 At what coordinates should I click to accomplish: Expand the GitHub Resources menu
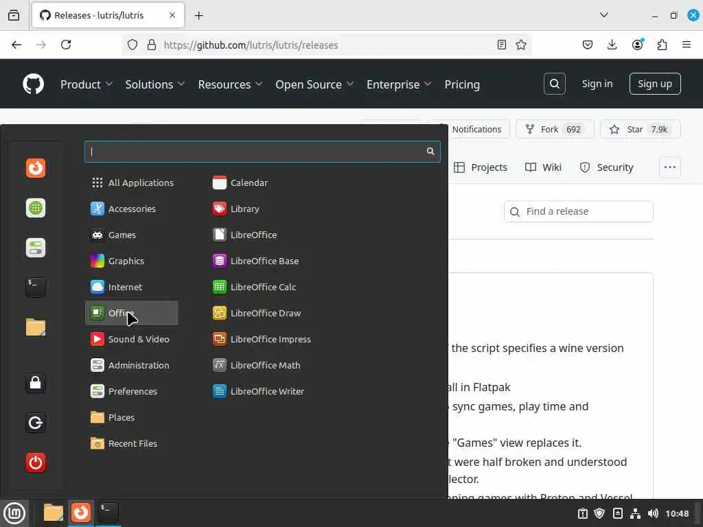[230, 84]
